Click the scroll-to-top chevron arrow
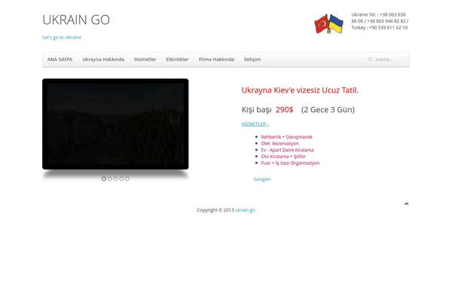Viewport: 452px width, 301px height. point(407,204)
